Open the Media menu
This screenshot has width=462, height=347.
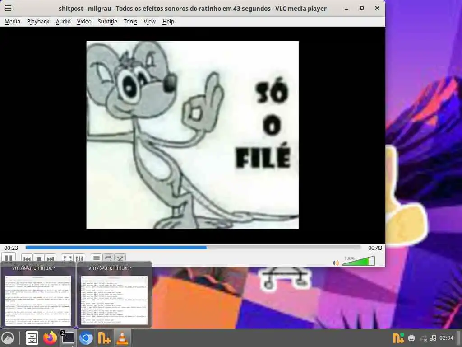(x=12, y=22)
